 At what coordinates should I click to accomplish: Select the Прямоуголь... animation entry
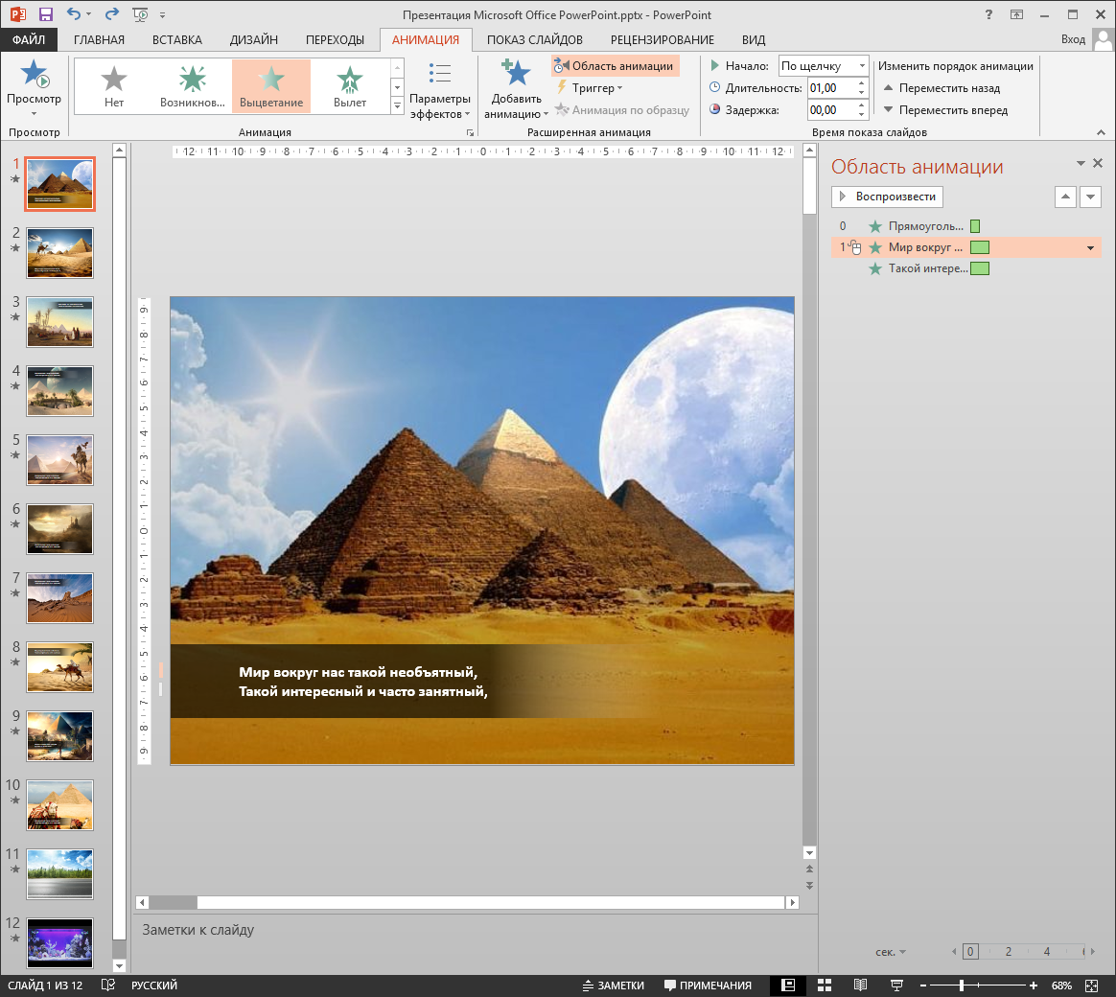[965, 226]
